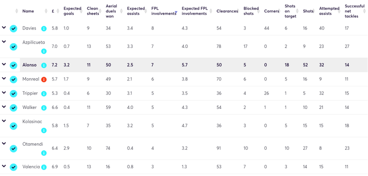Sort by Expected goals column header

pos(72,11)
